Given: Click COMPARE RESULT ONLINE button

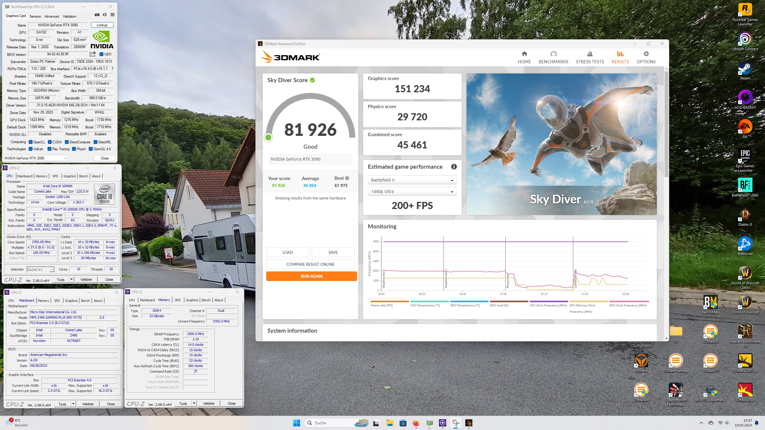Looking at the screenshot, I should click(310, 264).
